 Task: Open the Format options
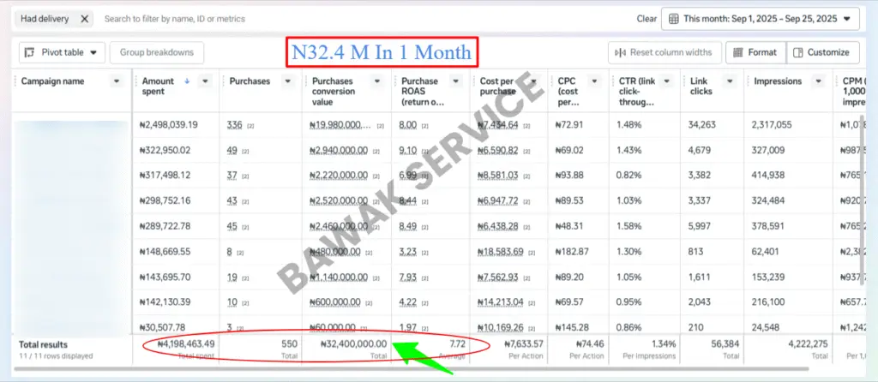click(x=755, y=52)
